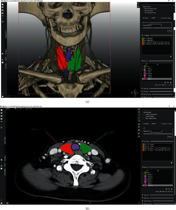
Task: Click the trash icon below the bottom window's Annotation list
Action: tap(172, 163)
